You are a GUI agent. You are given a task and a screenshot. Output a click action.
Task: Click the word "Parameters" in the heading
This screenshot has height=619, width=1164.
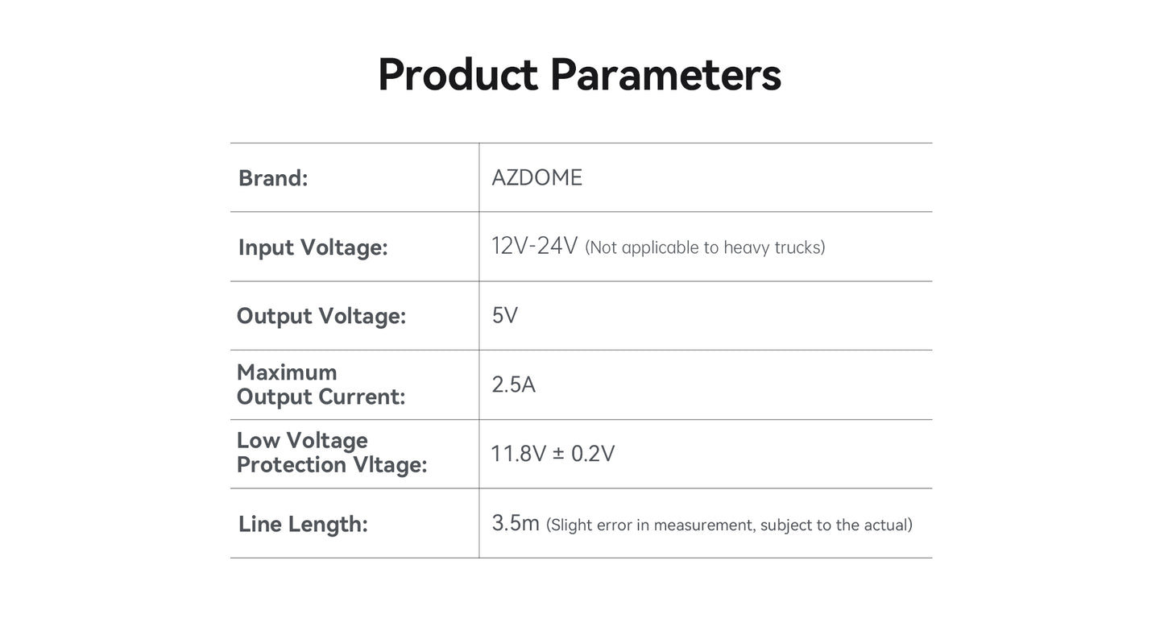coord(665,75)
